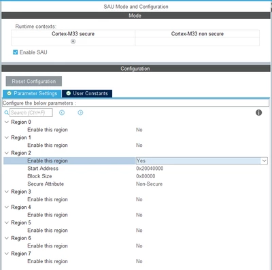Collapse Region 5 tree node
The image size is (272, 270).
click(x=7, y=222)
